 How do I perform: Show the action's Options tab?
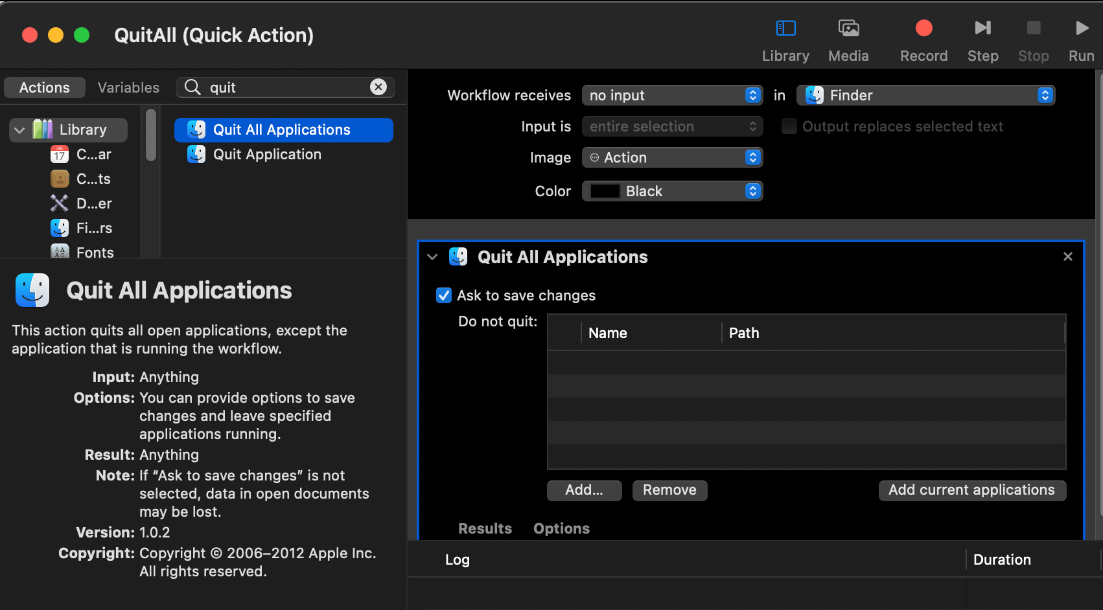click(x=561, y=528)
